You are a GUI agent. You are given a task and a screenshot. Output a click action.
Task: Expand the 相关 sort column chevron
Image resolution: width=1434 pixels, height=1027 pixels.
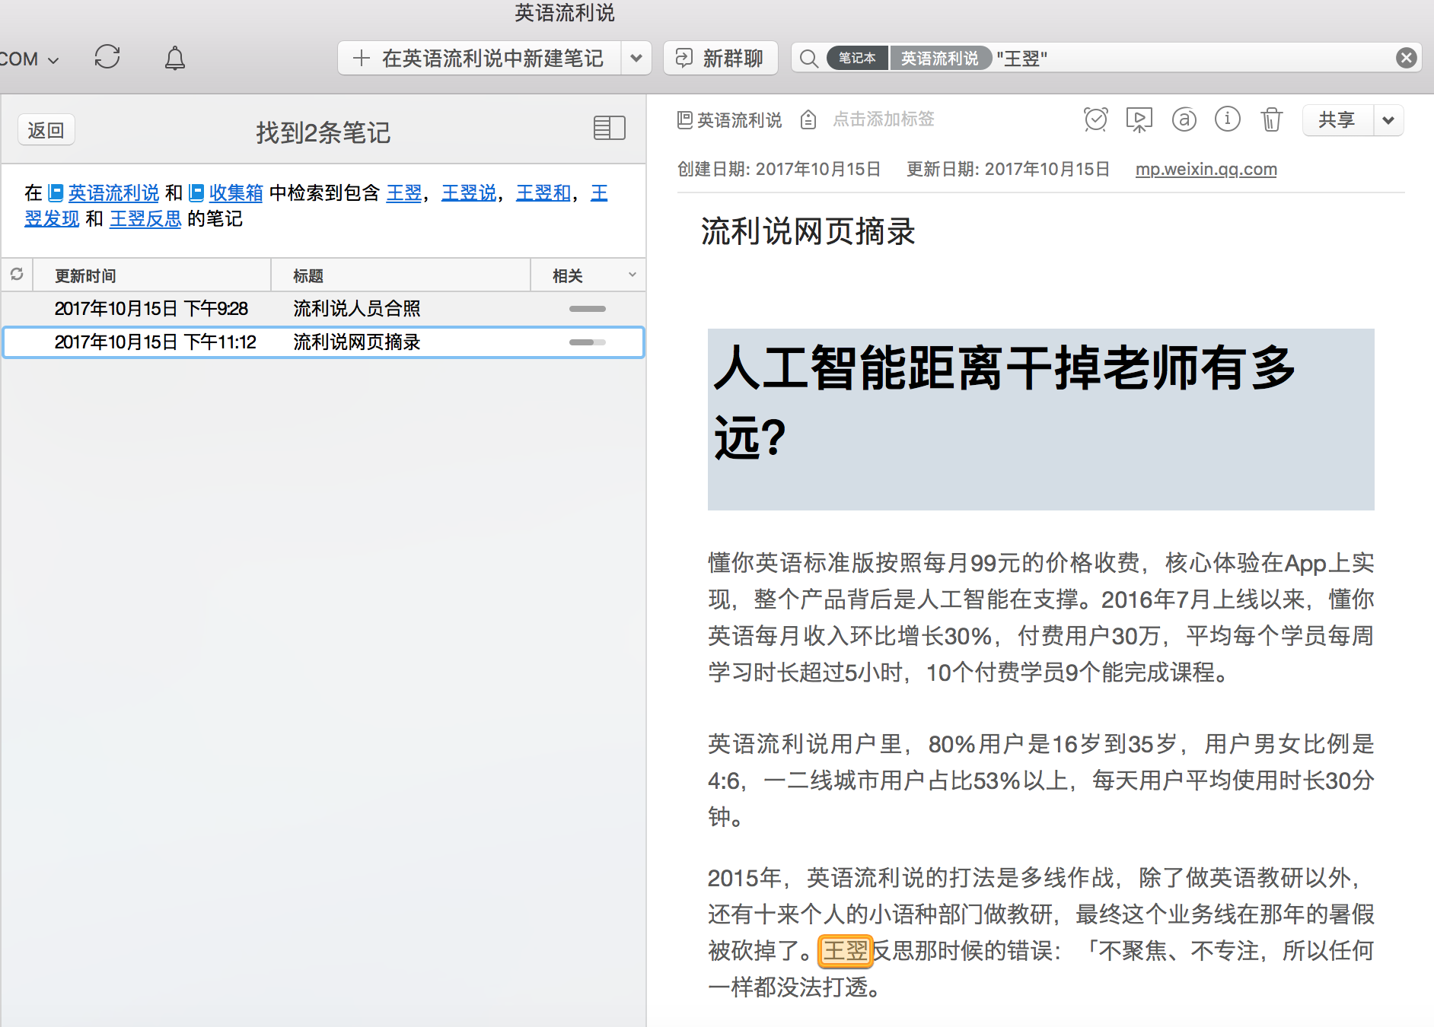(633, 275)
